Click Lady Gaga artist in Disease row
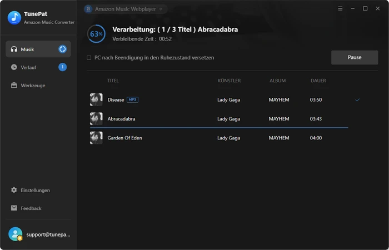The height and width of the screenshot is (250, 389). pos(229,99)
